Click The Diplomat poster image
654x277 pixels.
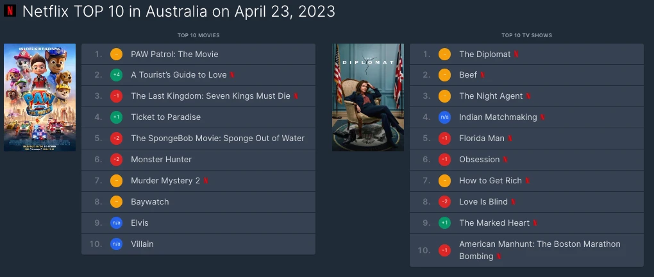pyautogui.click(x=368, y=97)
